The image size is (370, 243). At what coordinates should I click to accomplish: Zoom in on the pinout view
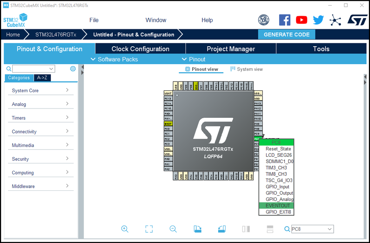[x=124, y=229]
